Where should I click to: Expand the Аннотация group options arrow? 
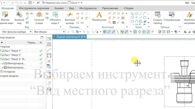click(x=127, y=27)
